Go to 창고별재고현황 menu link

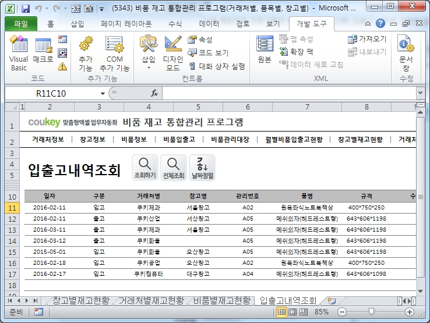pos(360,140)
